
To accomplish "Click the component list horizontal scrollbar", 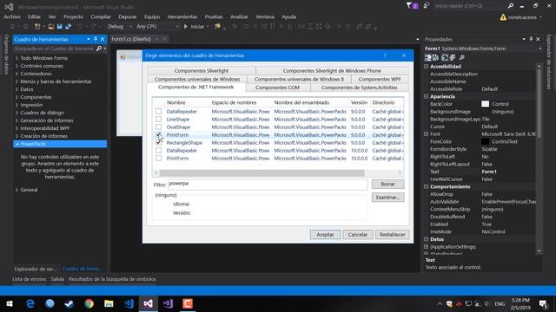I will tap(262, 172).
